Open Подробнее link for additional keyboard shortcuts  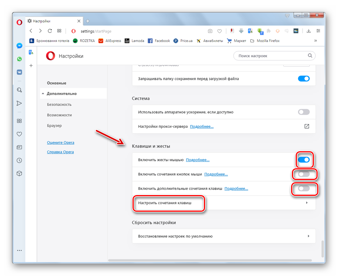click(x=236, y=189)
